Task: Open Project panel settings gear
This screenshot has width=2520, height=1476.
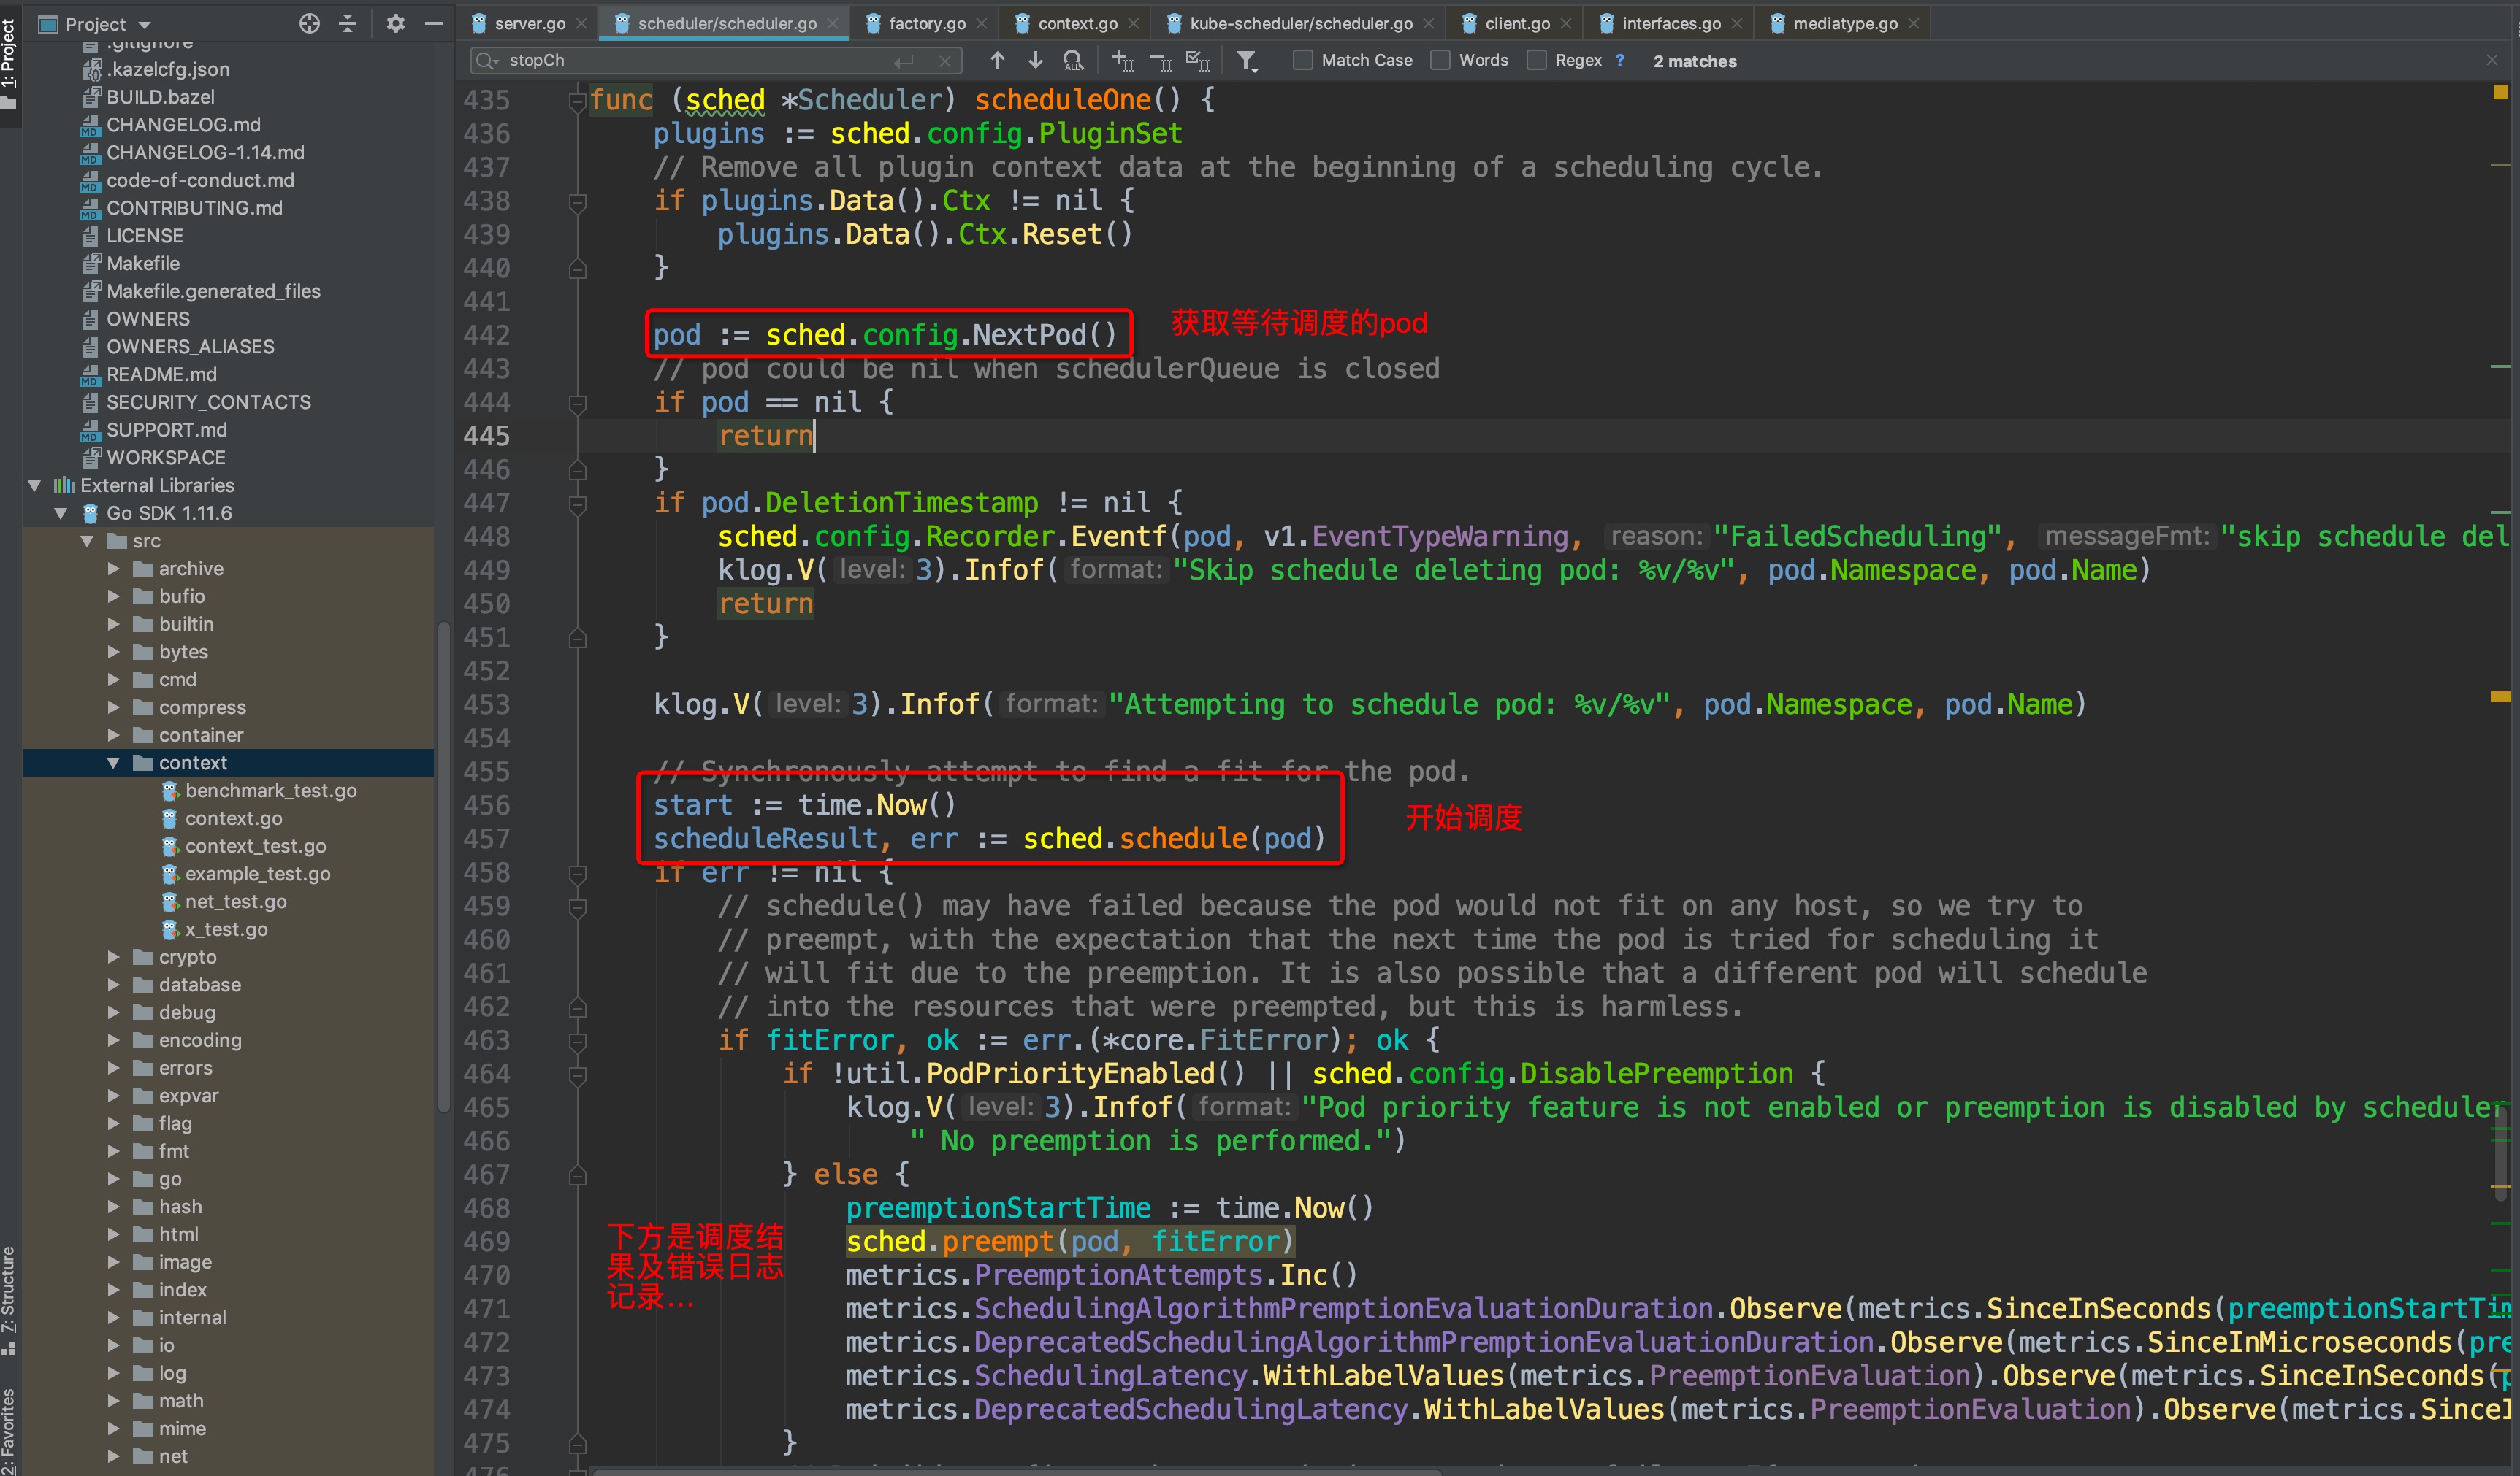Action: pos(396,24)
